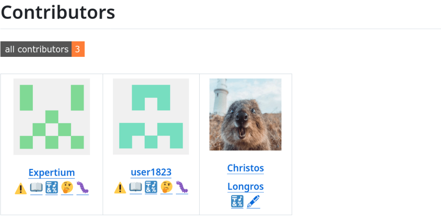Click user1823's open book documentation emoji
This screenshot has height=218, width=441.
(136, 188)
